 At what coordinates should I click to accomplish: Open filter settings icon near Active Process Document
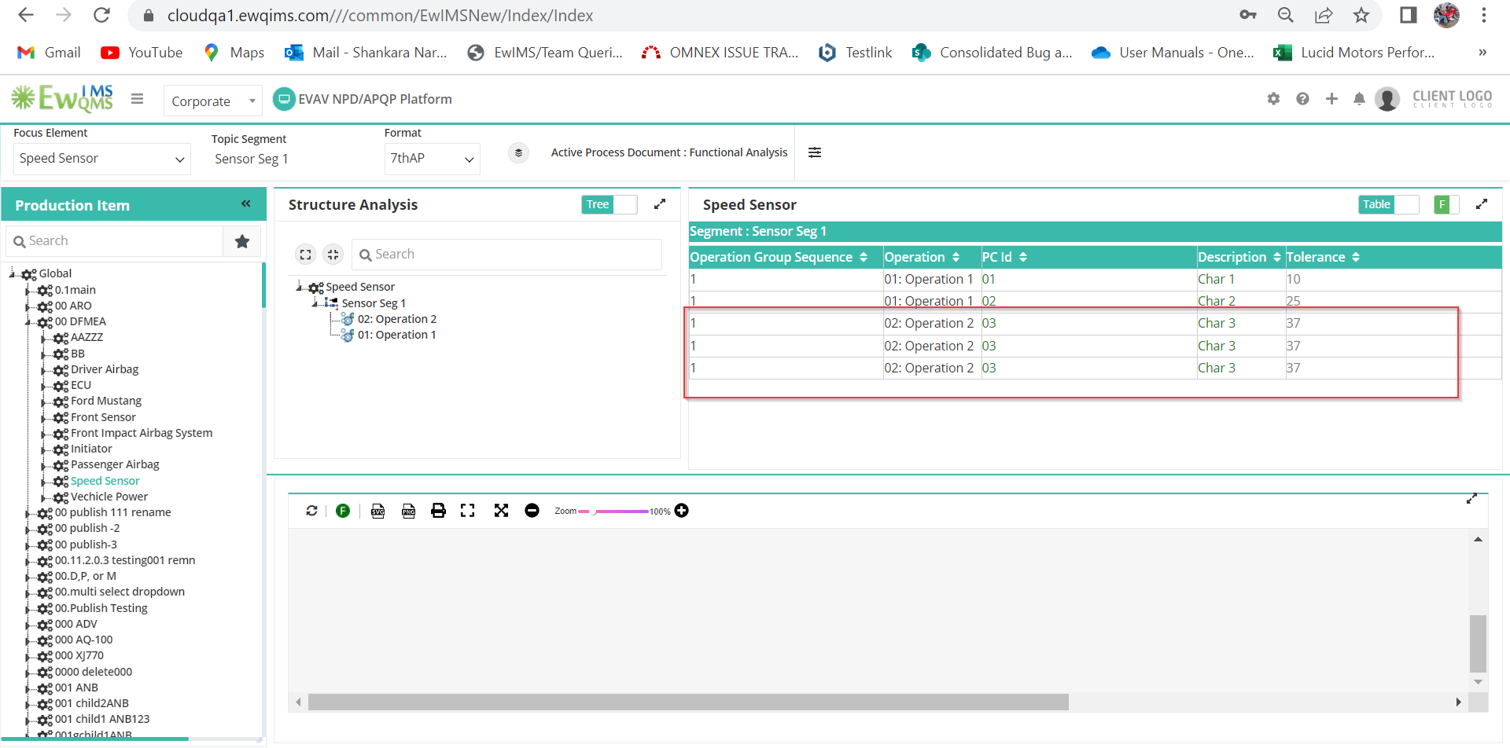click(815, 152)
